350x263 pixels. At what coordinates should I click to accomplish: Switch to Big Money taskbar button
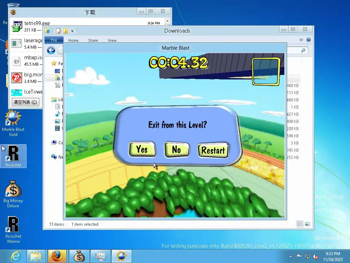79,256
